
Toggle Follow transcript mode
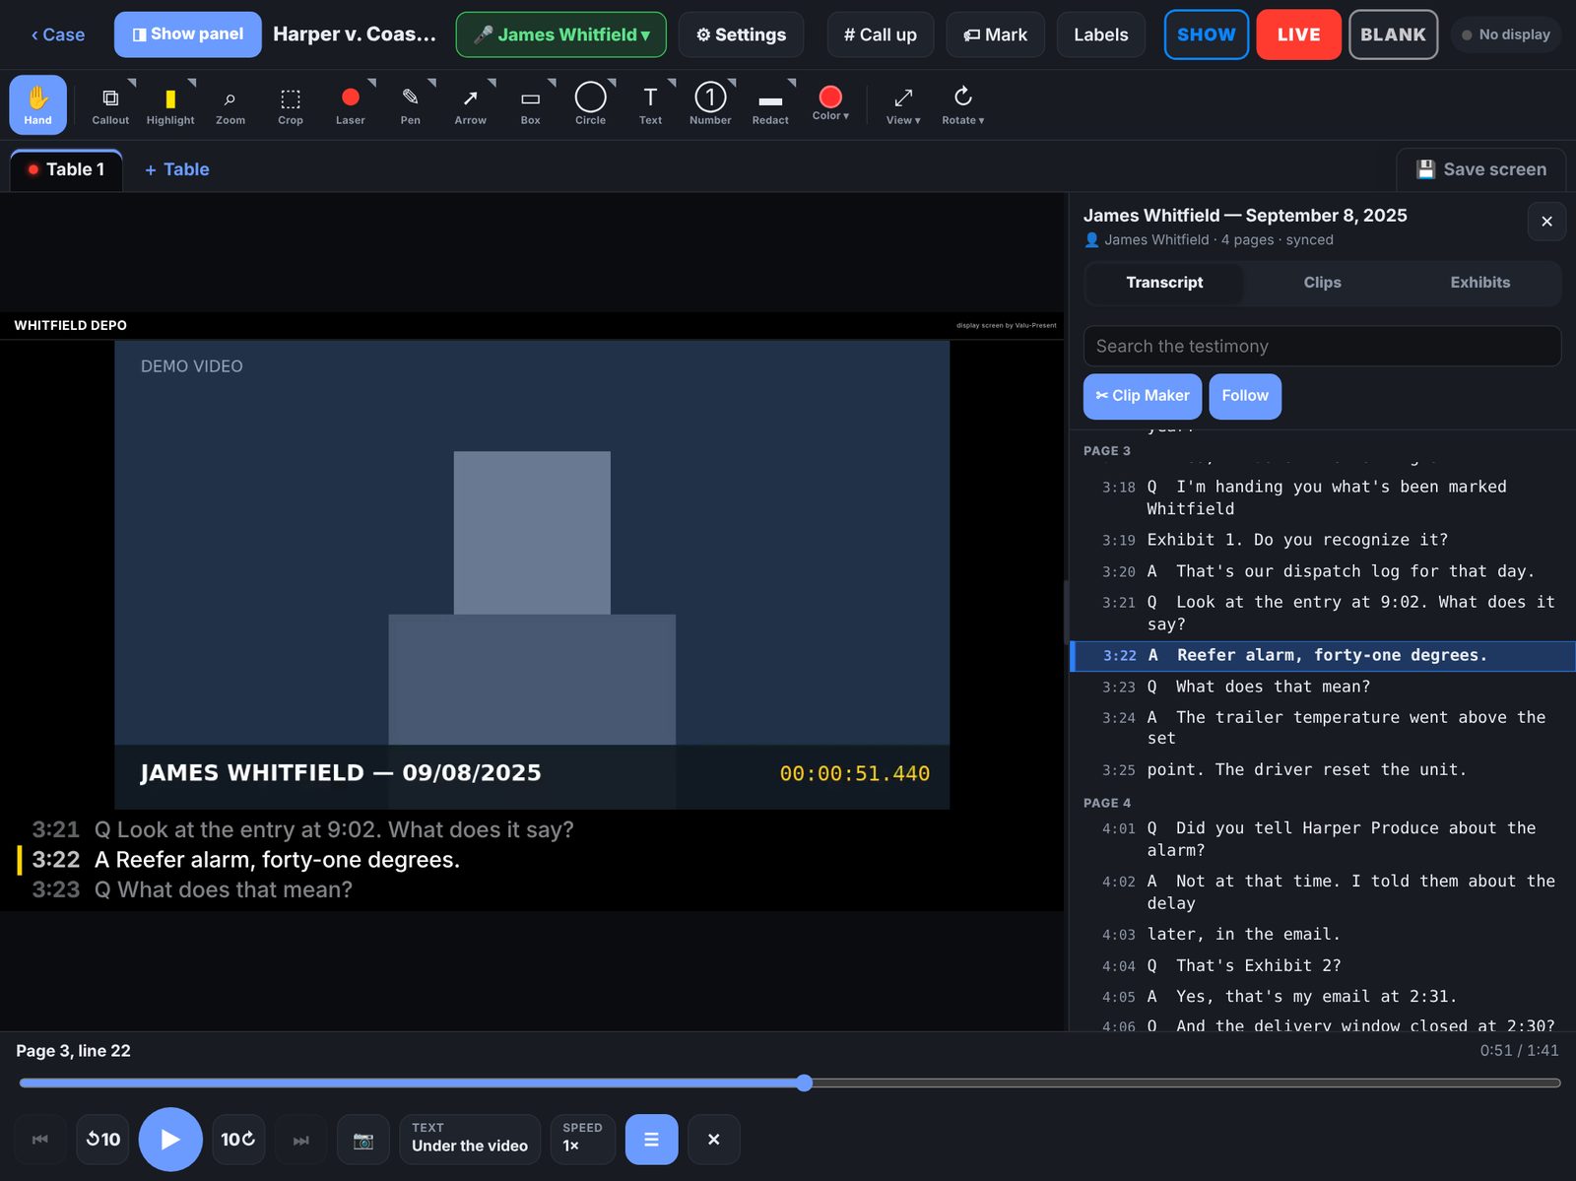click(x=1245, y=396)
